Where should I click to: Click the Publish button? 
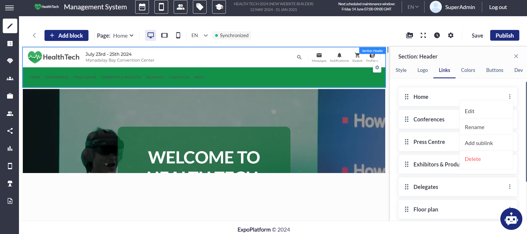coord(504,35)
